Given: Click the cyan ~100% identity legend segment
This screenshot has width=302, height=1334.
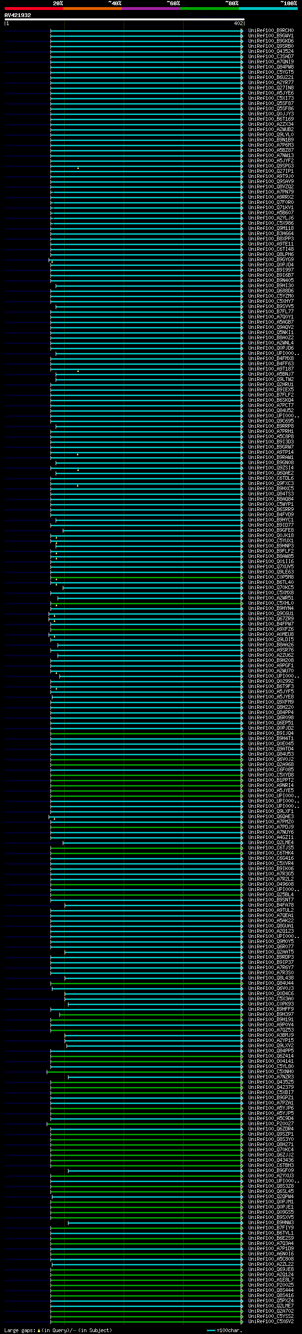Looking at the screenshot, I should pos(268,9).
